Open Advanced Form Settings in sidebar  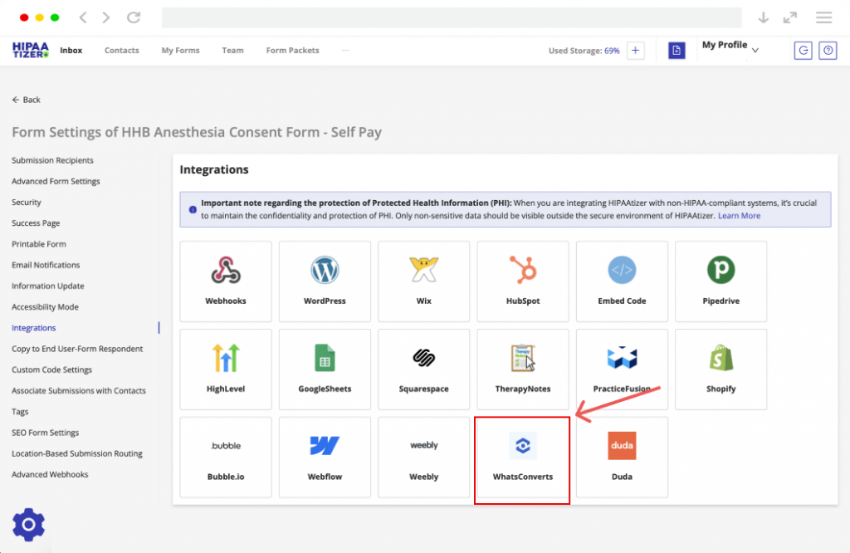pos(56,181)
